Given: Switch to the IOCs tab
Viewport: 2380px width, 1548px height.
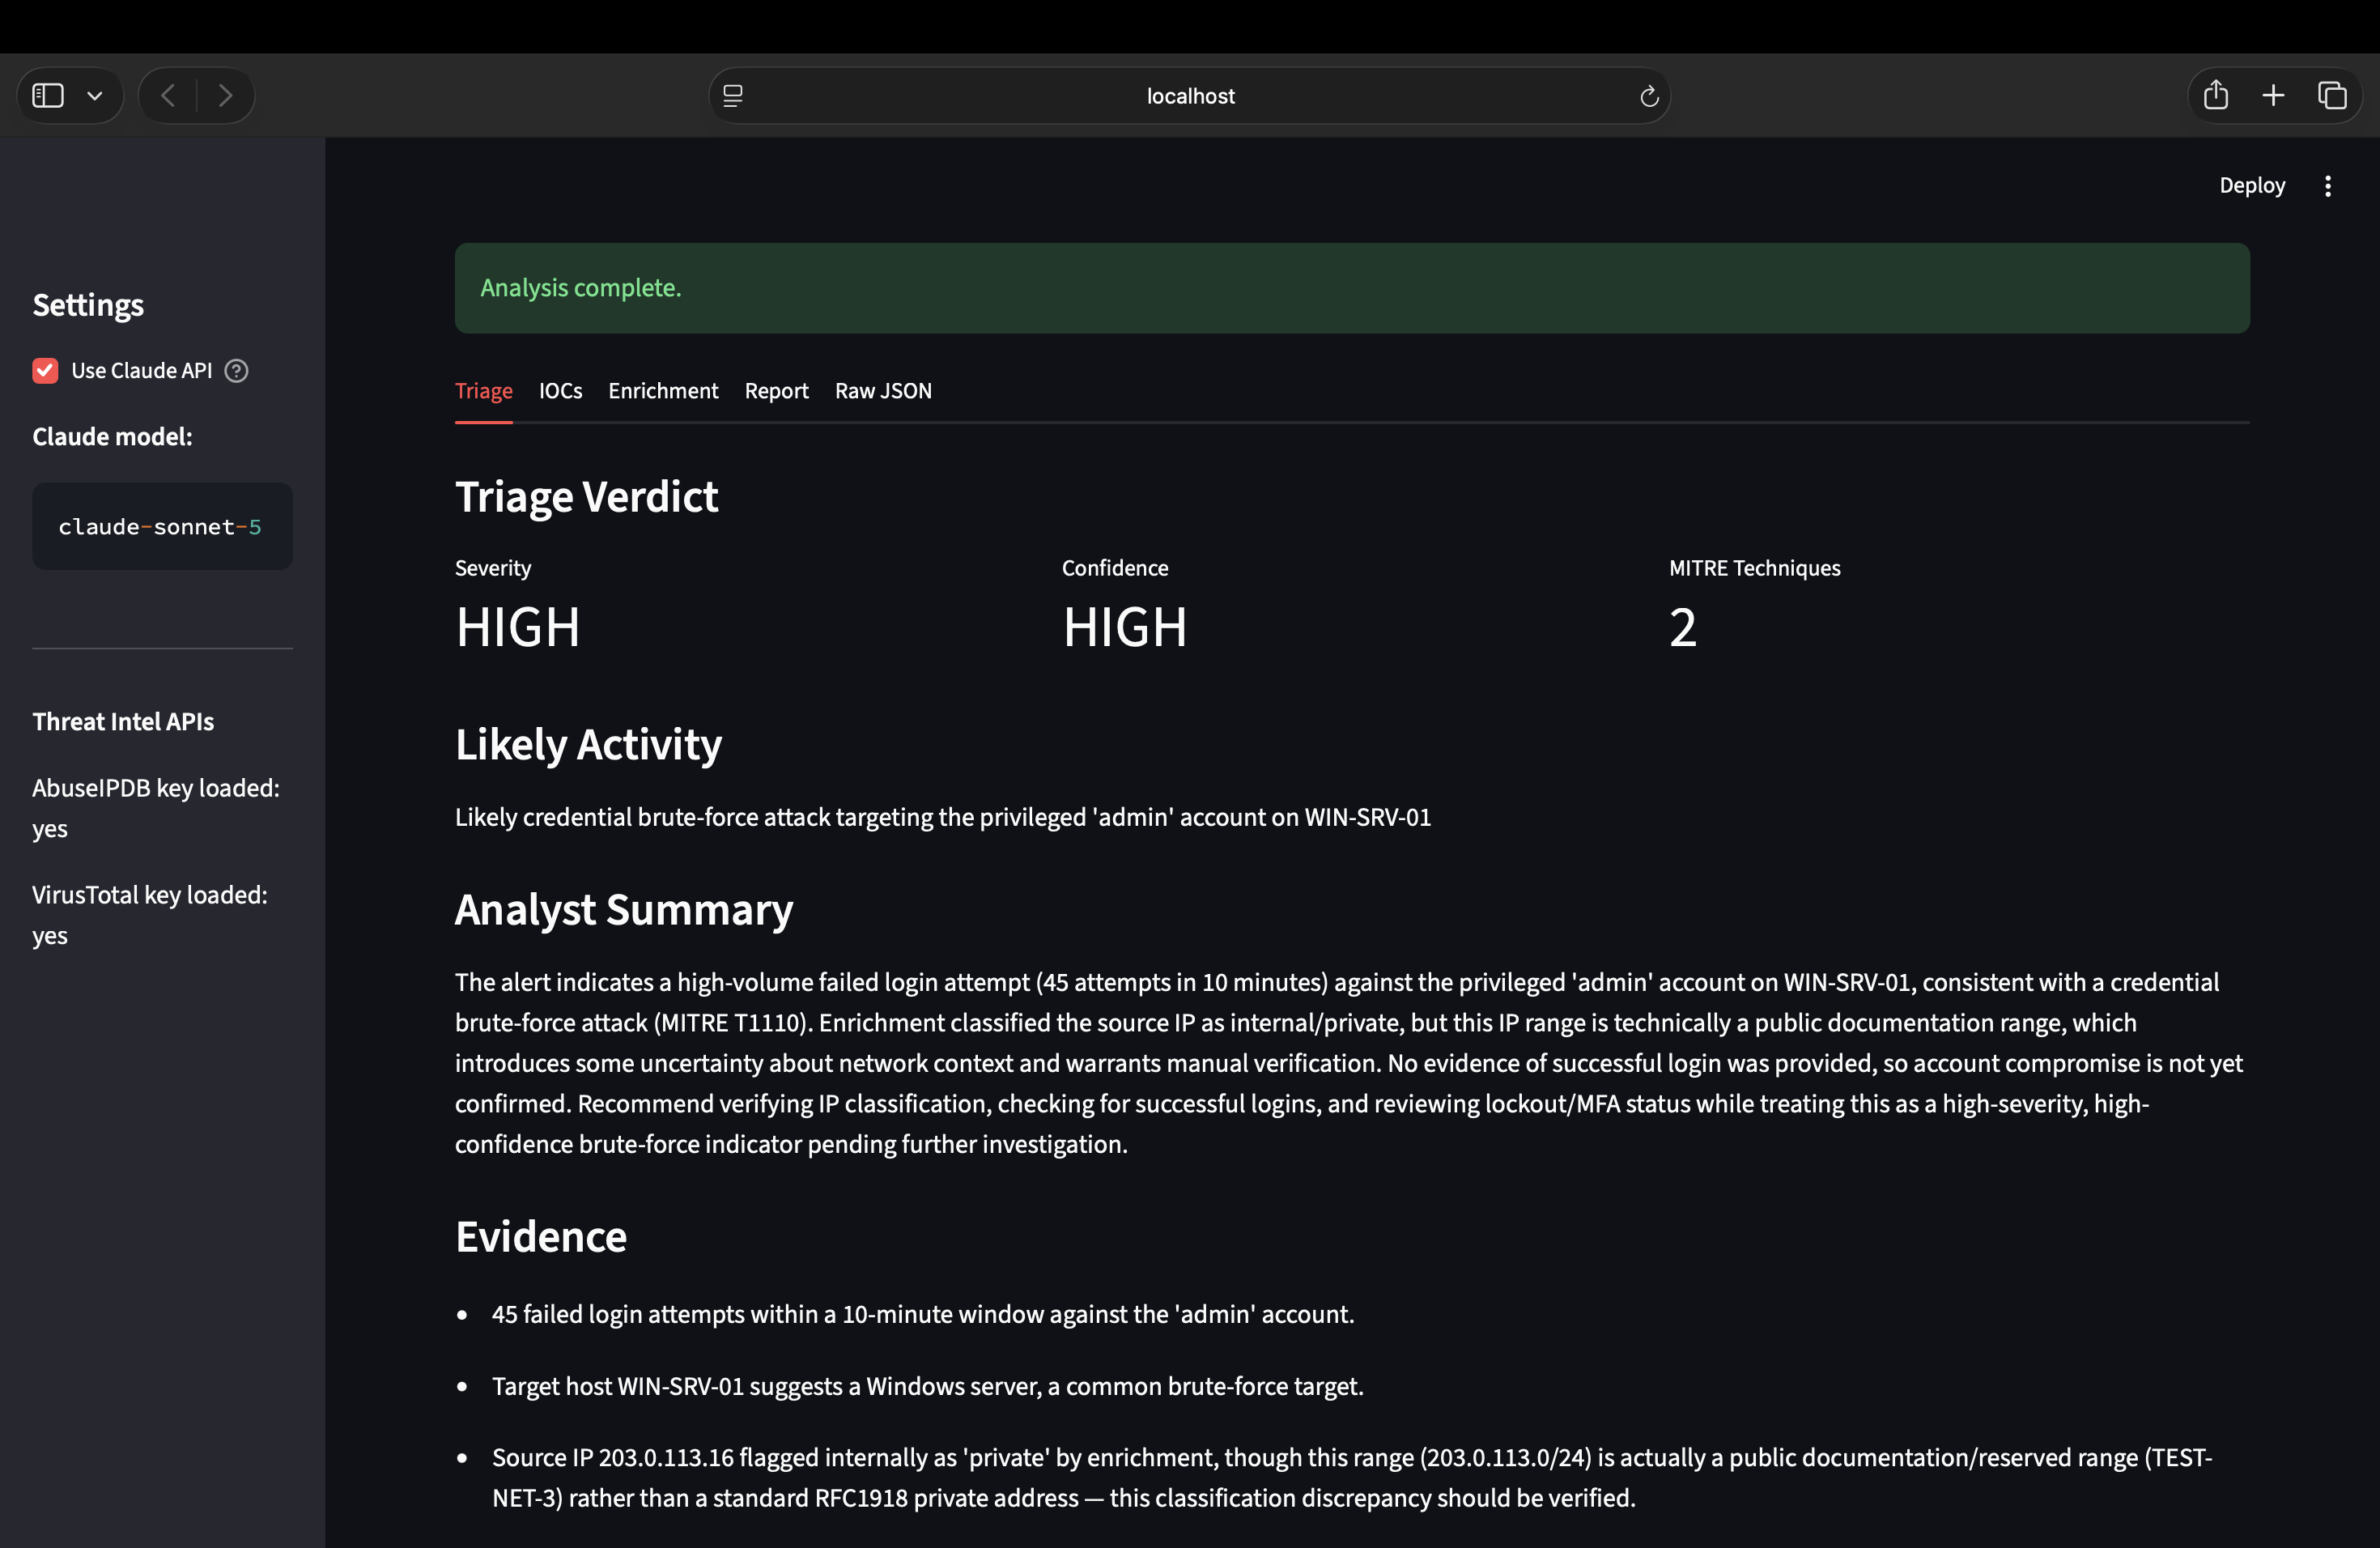Looking at the screenshot, I should point(560,391).
